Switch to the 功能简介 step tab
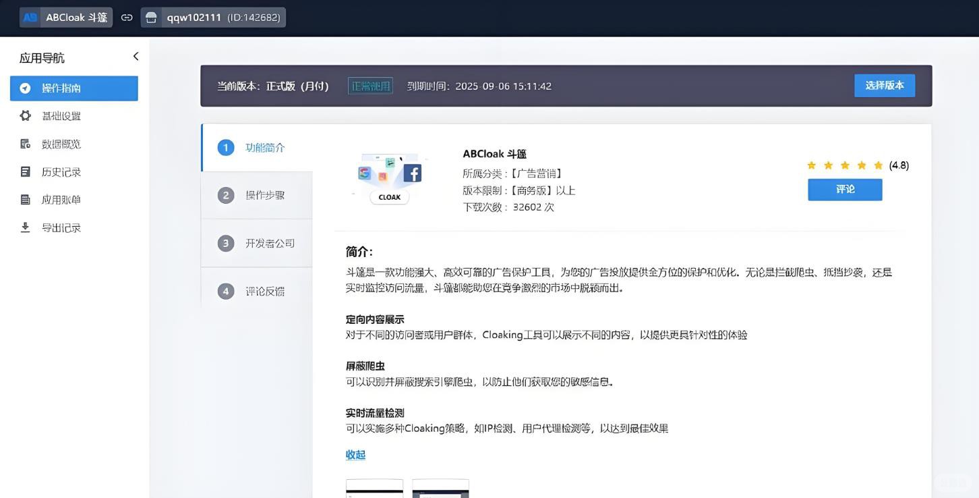Screen dimensions: 979x498 point(257,148)
